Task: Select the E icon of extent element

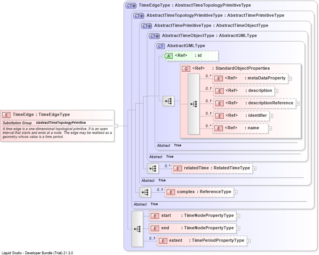Action: click(163, 241)
